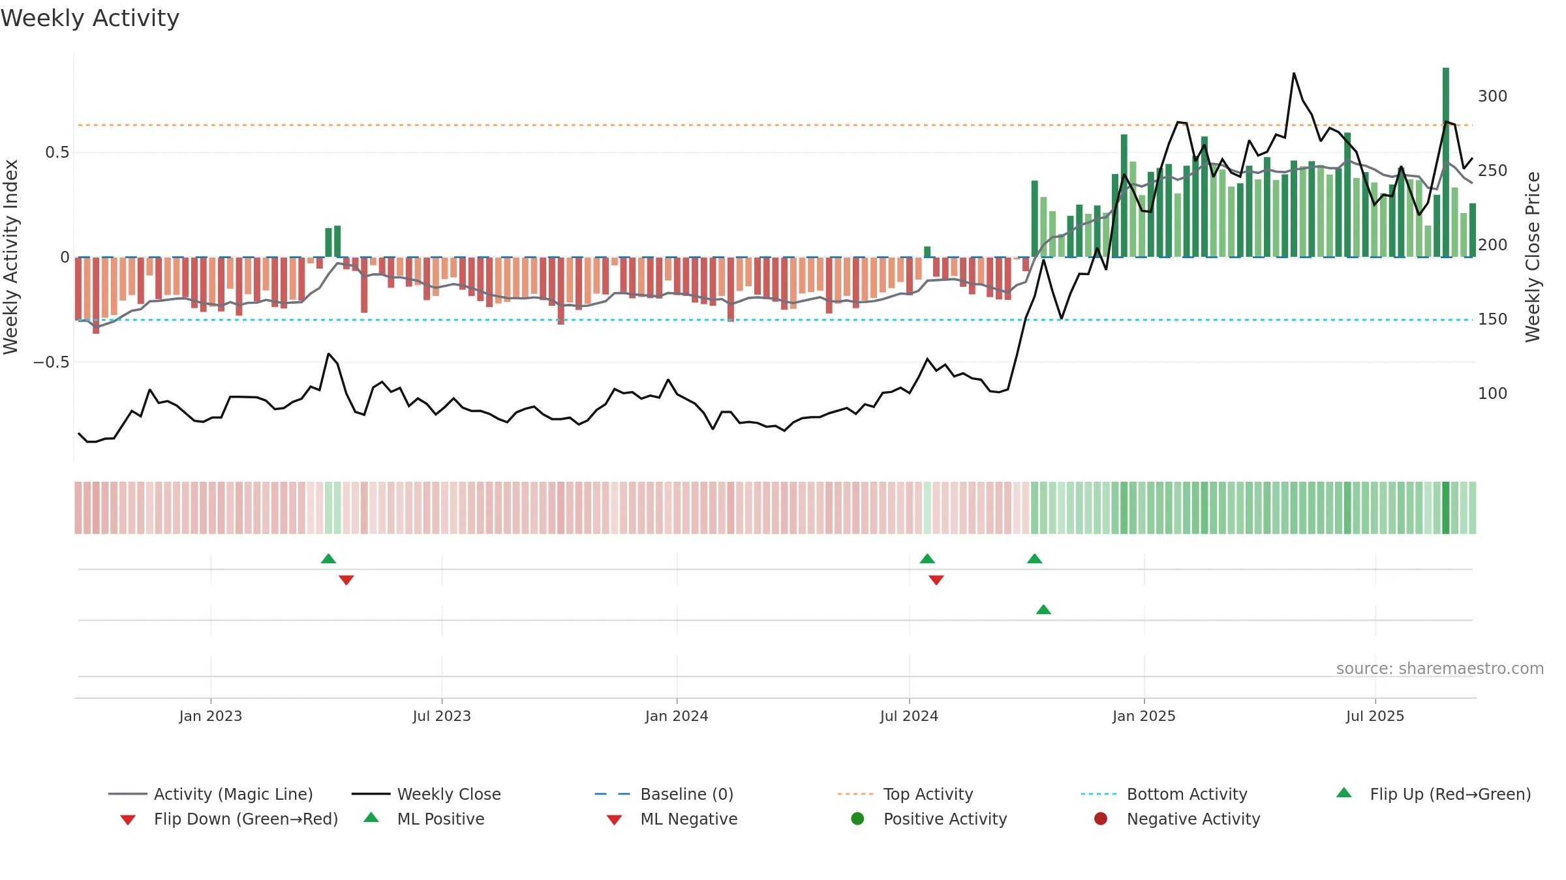Toggle the ML Positive legend entry

click(x=424, y=819)
